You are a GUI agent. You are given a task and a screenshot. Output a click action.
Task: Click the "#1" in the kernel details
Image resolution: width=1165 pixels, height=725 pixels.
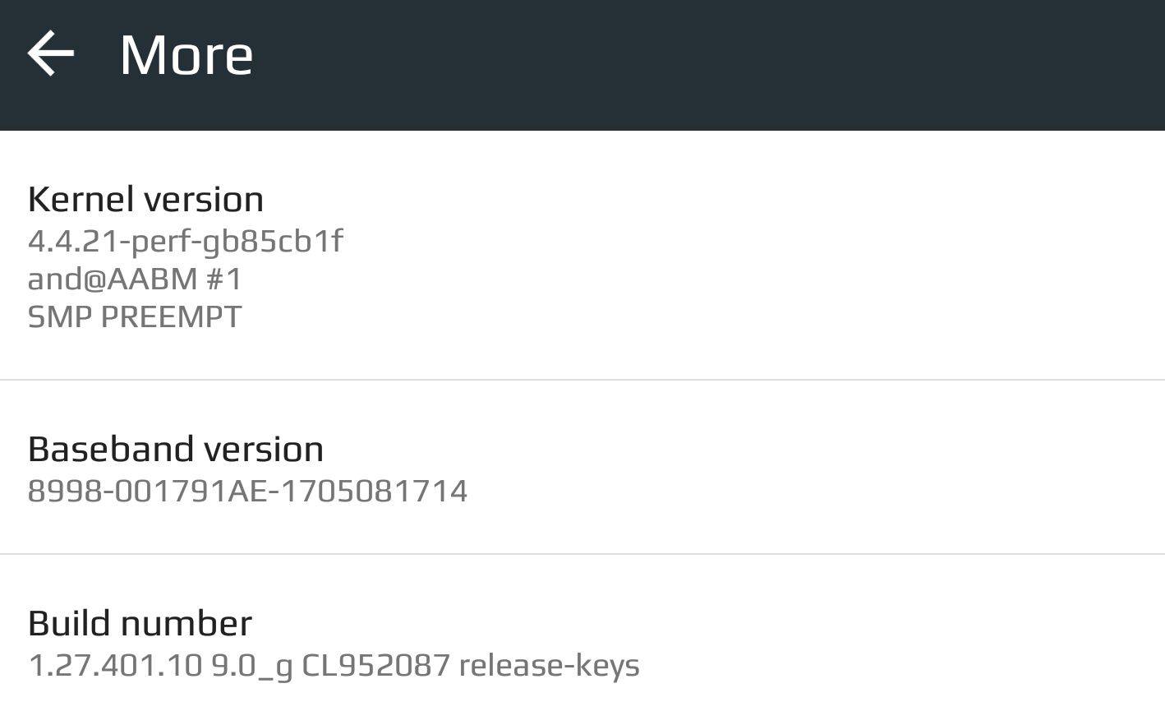224,279
